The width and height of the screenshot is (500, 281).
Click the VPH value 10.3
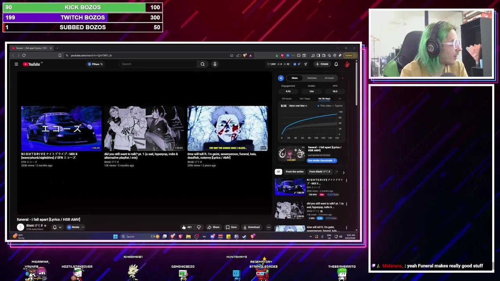point(335,91)
